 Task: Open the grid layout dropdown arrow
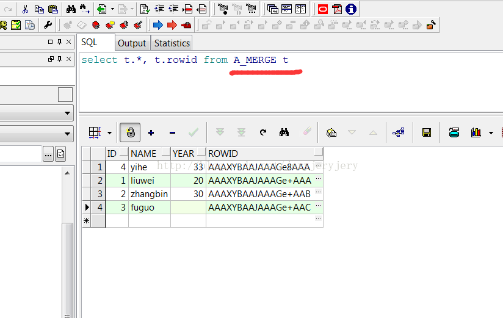point(110,132)
